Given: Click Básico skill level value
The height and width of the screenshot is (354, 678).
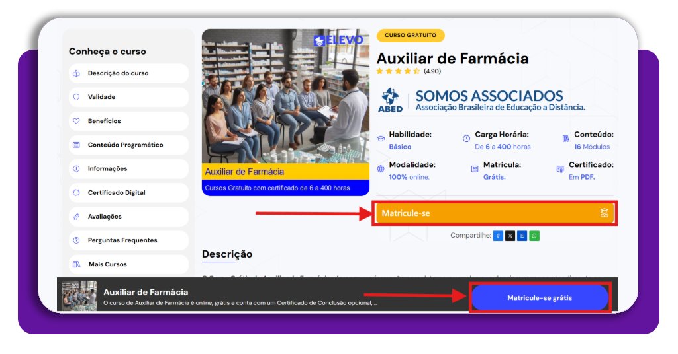Looking at the screenshot, I should 400,147.
